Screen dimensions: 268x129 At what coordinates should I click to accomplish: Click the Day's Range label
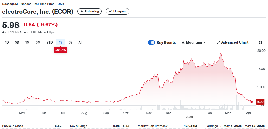click(79, 126)
